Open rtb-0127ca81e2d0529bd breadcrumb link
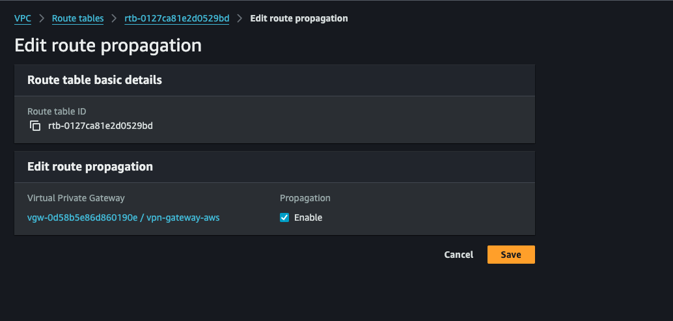 pos(176,18)
